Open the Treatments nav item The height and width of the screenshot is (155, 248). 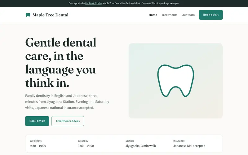pos(169,15)
